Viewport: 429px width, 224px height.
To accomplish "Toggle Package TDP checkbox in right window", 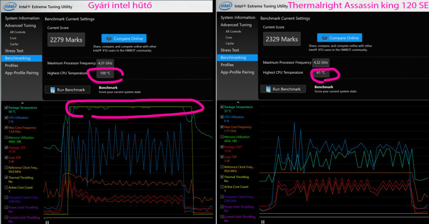I will (x=221, y=147).
